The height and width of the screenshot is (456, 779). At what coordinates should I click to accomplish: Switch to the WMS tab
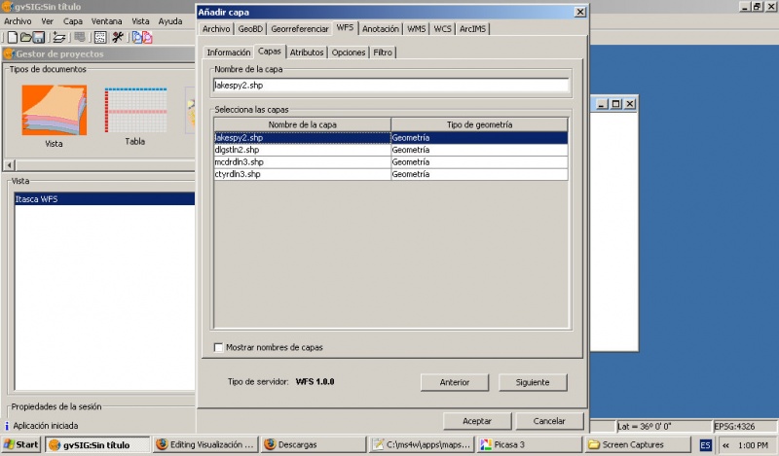coord(417,29)
